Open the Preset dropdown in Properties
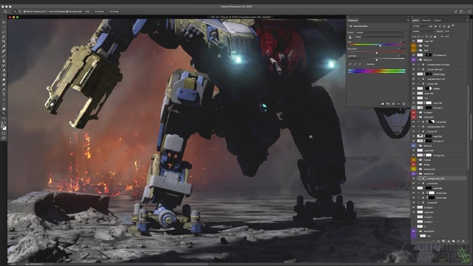 [x=380, y=32]
